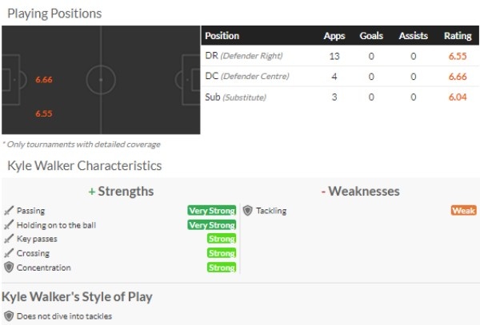This screenshot has height=325, width=480.
Task: Click the Passing strength attack icon
Action: point(9,211)
